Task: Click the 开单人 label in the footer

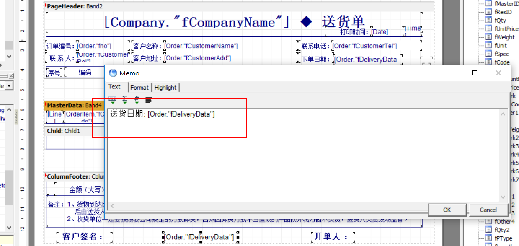Action: tap(331, 237)
